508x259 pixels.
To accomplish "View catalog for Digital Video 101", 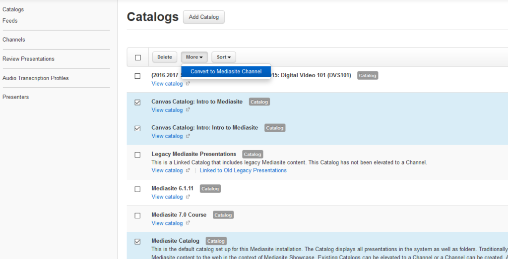I will pyautogui.click(x=167, y=84).
